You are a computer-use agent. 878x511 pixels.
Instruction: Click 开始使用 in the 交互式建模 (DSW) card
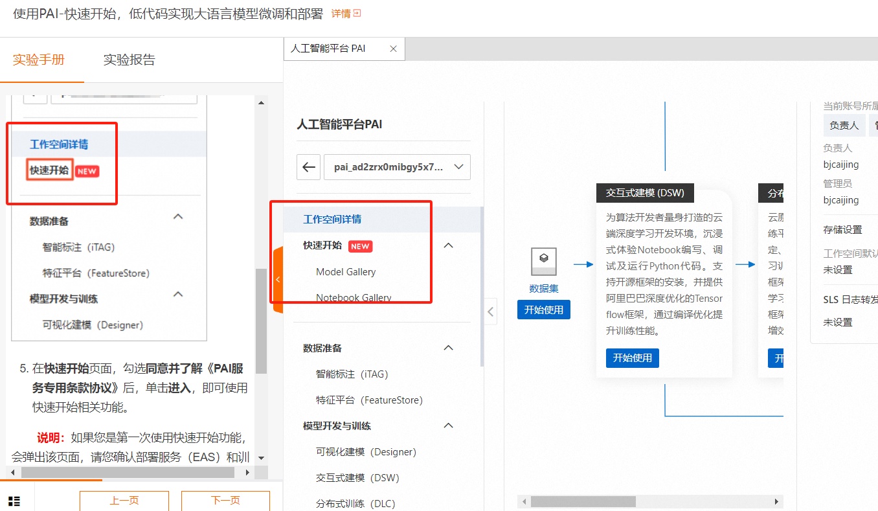point(633,358)
